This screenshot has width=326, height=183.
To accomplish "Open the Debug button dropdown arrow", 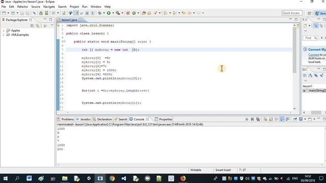I will pos(104,13).
